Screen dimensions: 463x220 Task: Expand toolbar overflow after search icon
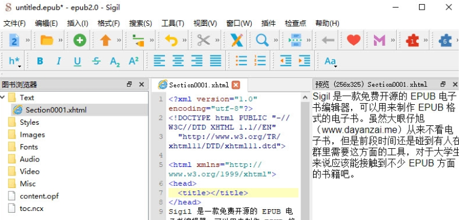[x=276, y=40]
